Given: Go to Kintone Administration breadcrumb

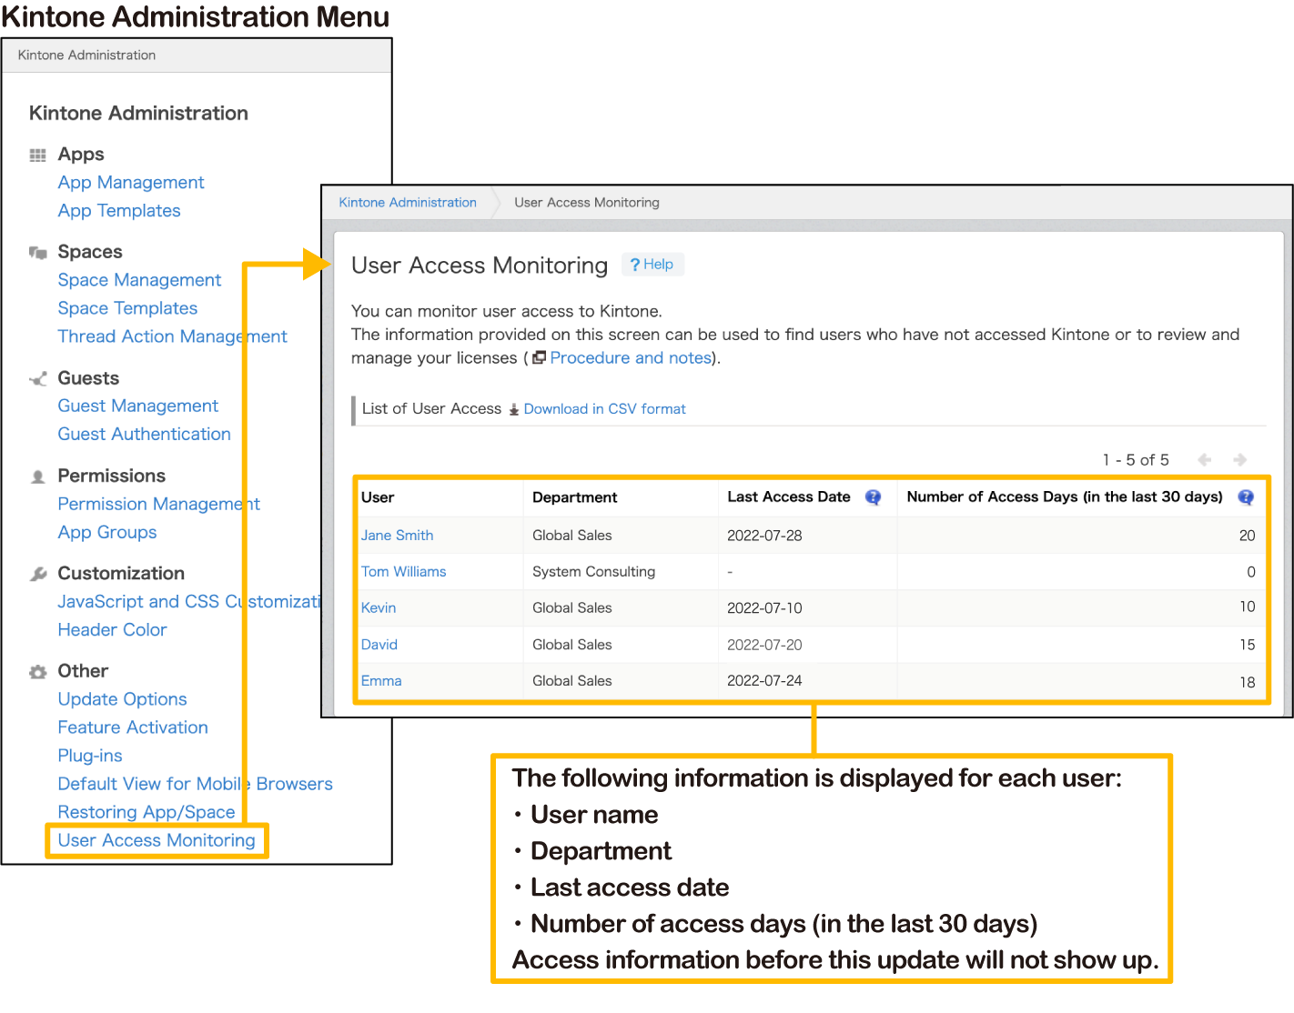Looking at the screenshot, I should click(408, 203).
